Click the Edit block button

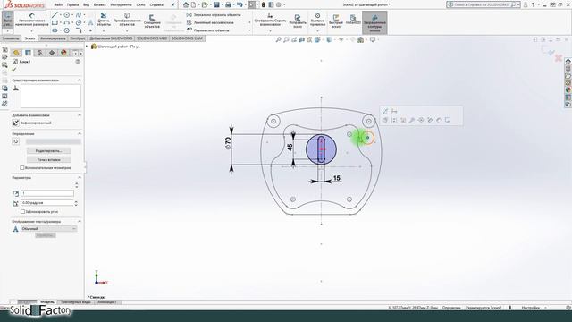click(49, 151)
